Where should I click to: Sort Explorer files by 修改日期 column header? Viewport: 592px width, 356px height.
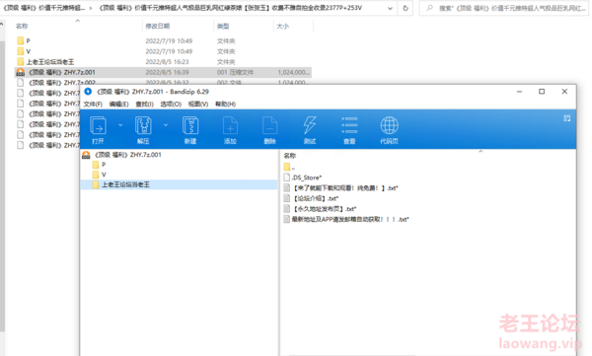158,26
